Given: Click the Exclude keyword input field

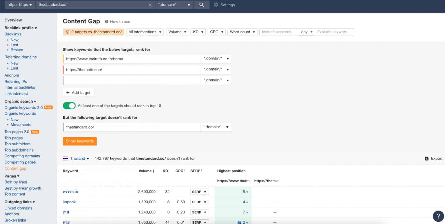Looking at the screenshot, I should tap(334, 32).
